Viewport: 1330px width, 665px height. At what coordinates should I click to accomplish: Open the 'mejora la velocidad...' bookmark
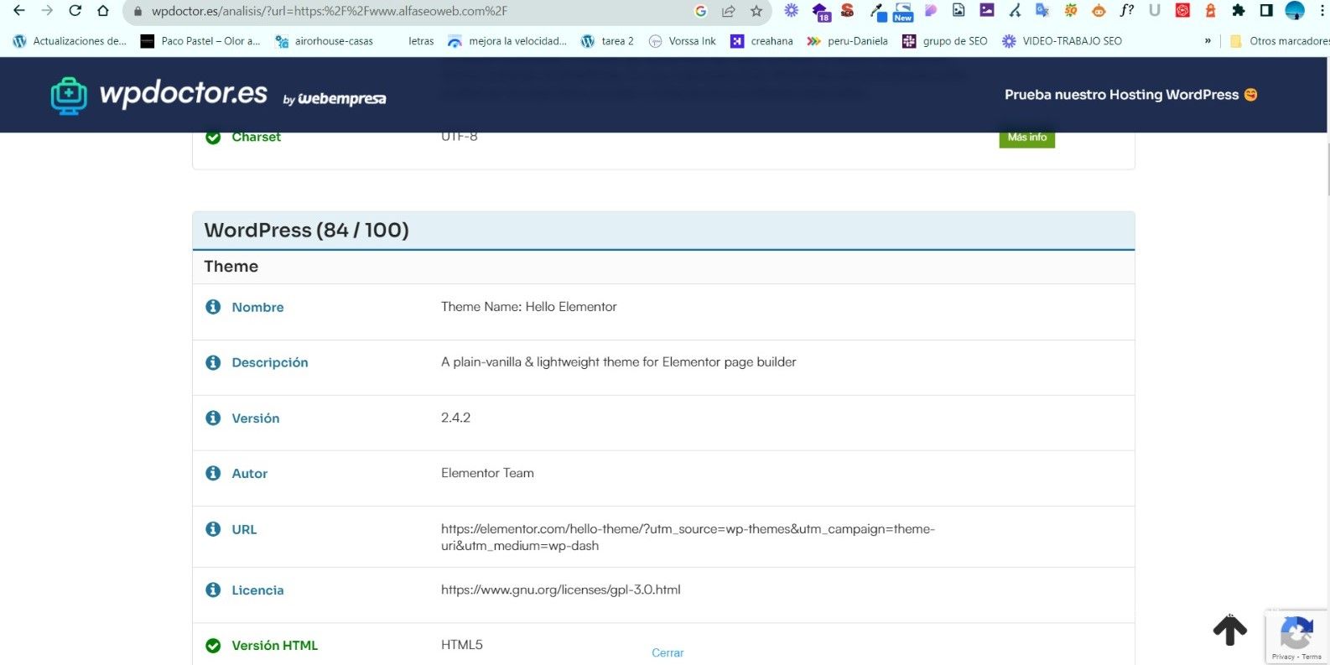pyautogui.click(x=507, y=41)
